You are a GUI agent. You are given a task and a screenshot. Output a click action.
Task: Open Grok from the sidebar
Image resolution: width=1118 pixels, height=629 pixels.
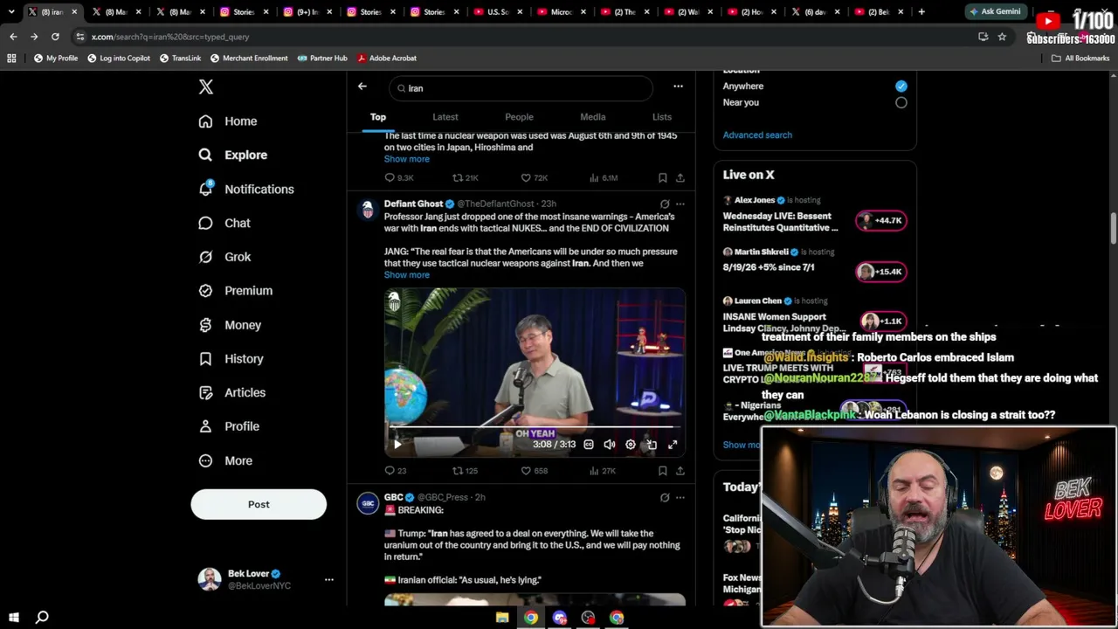tap(225, 257)
